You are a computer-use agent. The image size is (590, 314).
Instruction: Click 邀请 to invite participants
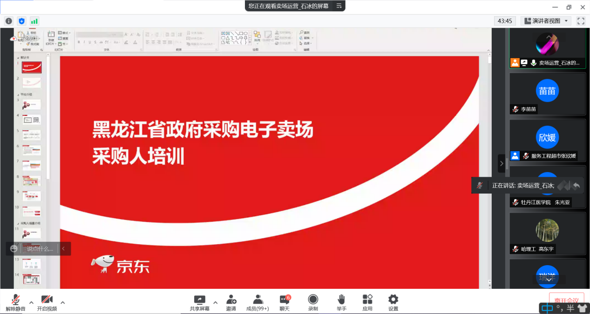(231, 302)
